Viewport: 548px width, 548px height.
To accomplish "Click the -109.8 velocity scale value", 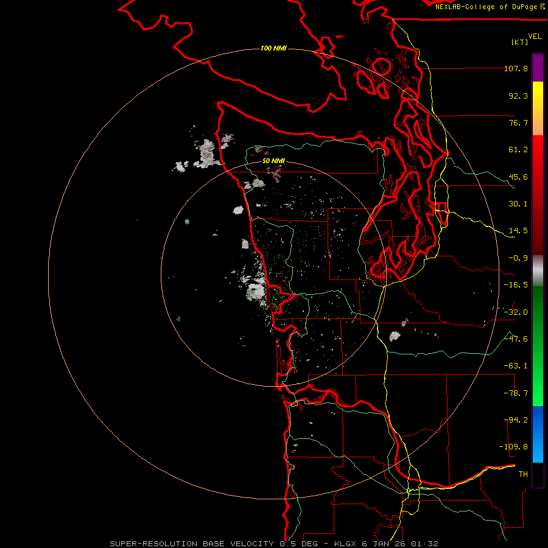I will (x=513, y=447).
